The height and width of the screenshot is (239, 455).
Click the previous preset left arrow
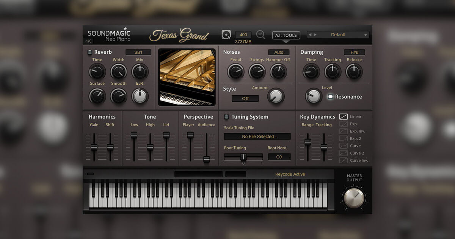click(x=310, y=35)
